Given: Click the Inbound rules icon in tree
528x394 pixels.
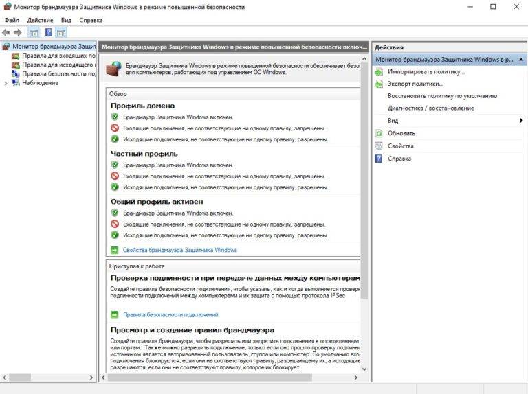Looking at the screenshot, I should 16,56.
